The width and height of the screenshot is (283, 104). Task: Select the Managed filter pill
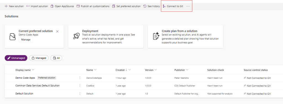tap(39, 58)
